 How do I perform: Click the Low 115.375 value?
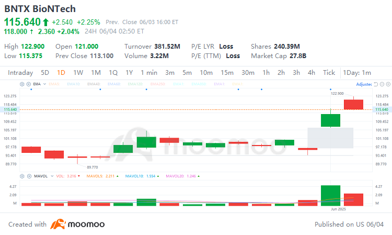click(30, 56)
